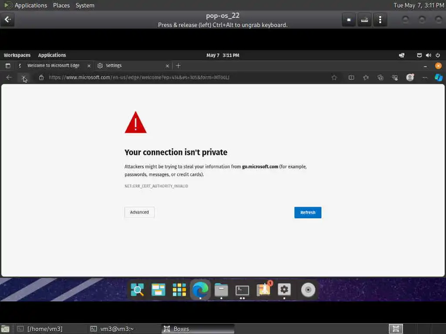Open workspaces icon in dock
446x334 pixels.
pyautogui.click(x=158, y=290)
